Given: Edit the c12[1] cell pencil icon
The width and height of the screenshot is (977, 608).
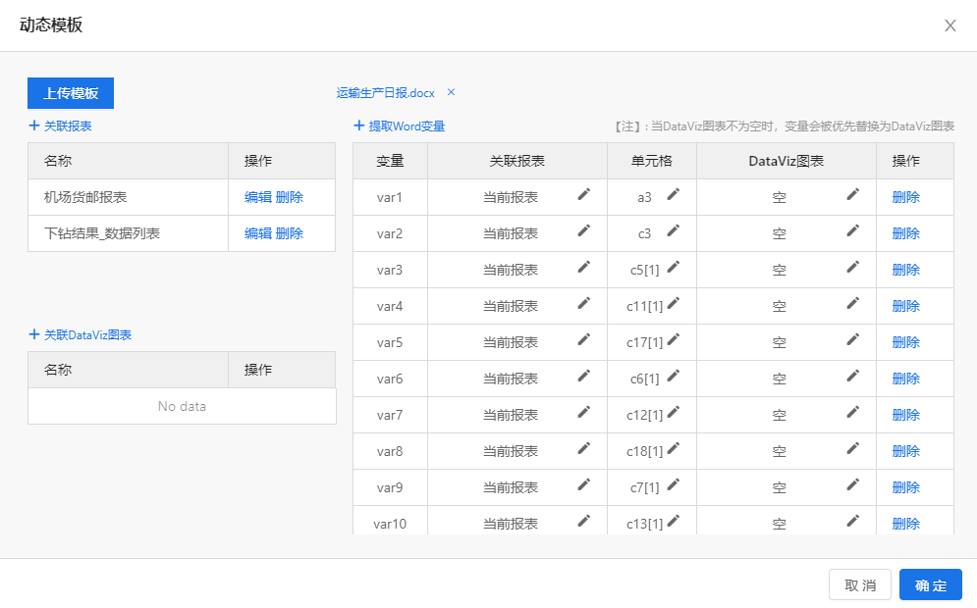Looking at the screenshot, I should click(674, 412).
